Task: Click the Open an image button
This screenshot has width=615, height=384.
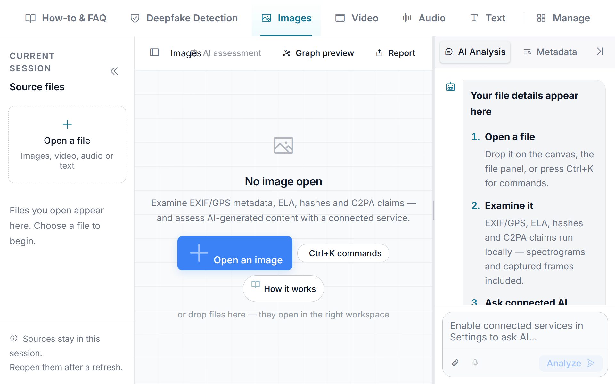Action: (x=235, y=253)
